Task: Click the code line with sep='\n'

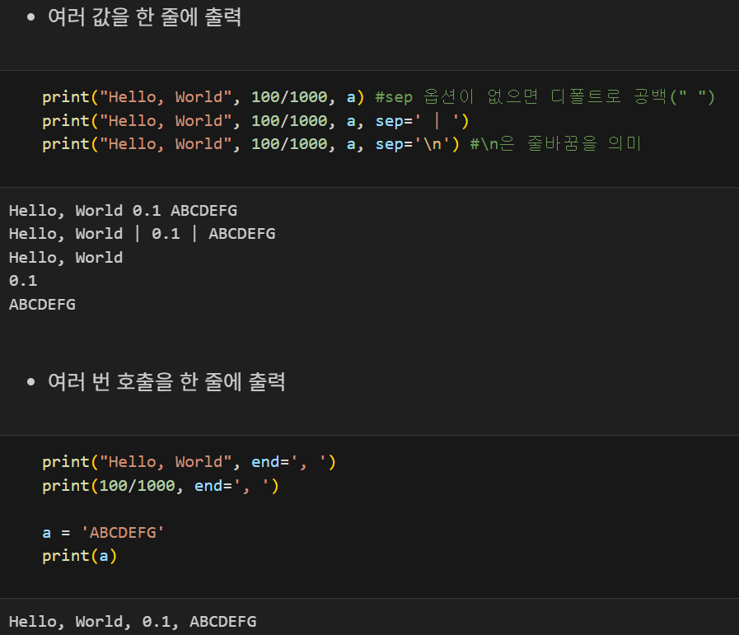Action: pyautogui.click(x=342, y=144)
